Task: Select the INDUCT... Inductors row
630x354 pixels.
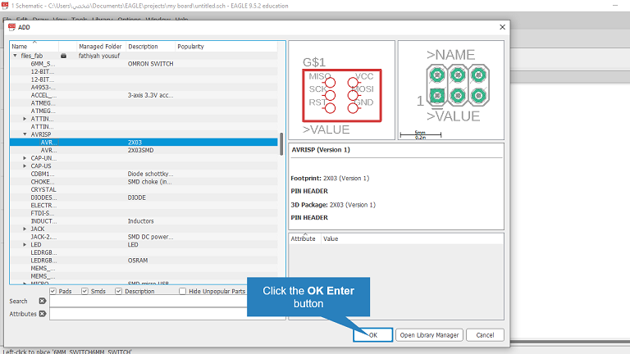Action: coord(144,221)
